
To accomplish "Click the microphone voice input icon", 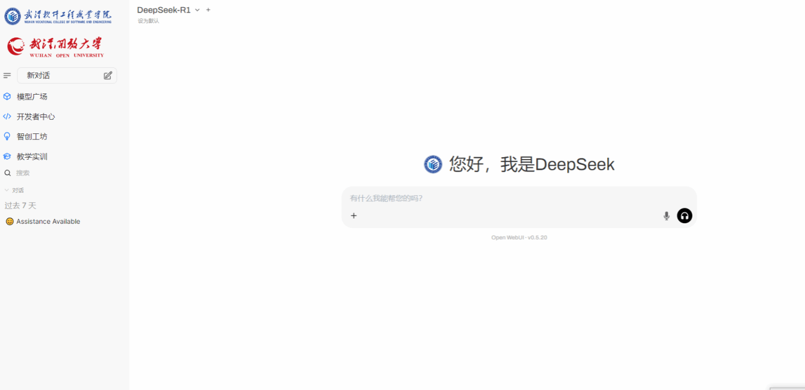I will [667, 216].
